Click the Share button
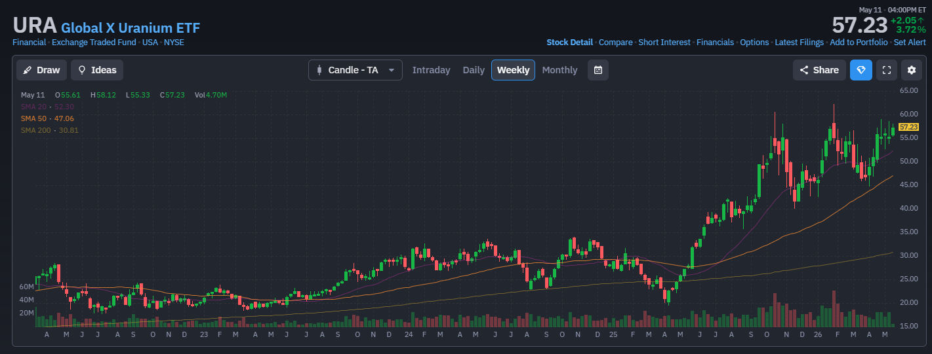The image size is (932, 354). [819, 70]
